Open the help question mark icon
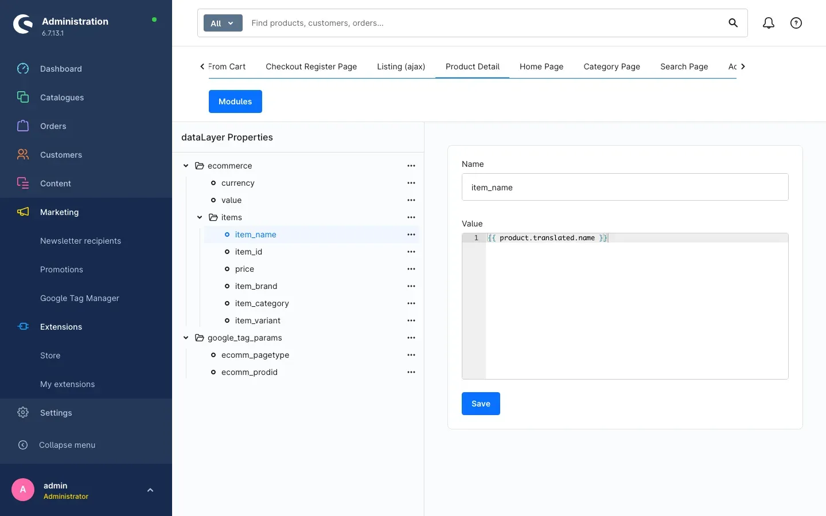The width and height of the screenshot is (826, 516). click(x=796, y=23)
